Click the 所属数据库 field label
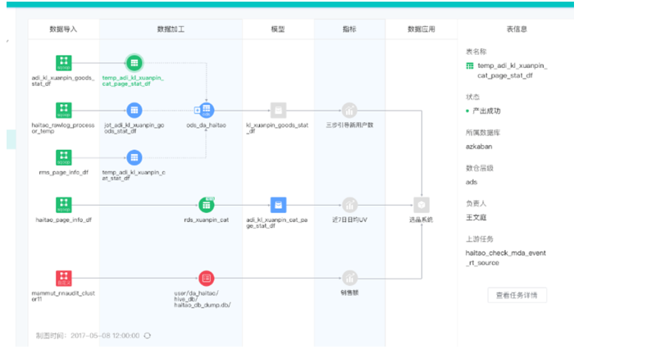 point(483,133)
